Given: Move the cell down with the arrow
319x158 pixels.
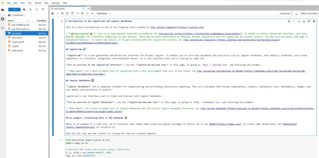Looking at the screenshot, I should 299,21.
